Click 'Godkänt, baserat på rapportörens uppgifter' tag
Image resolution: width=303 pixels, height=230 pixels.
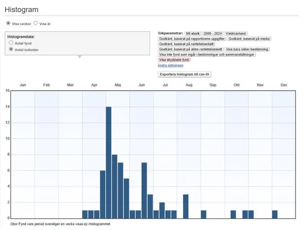click(191, 38)
